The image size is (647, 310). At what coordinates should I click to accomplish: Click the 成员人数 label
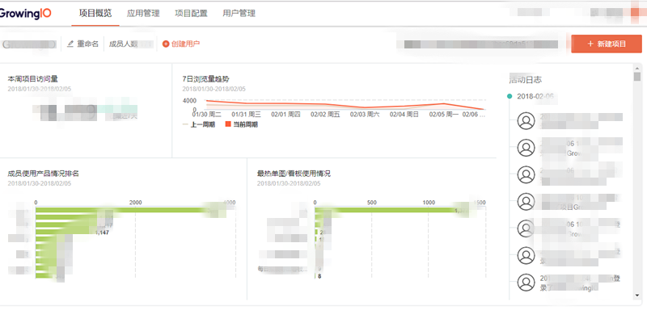[x=123, y=44]
